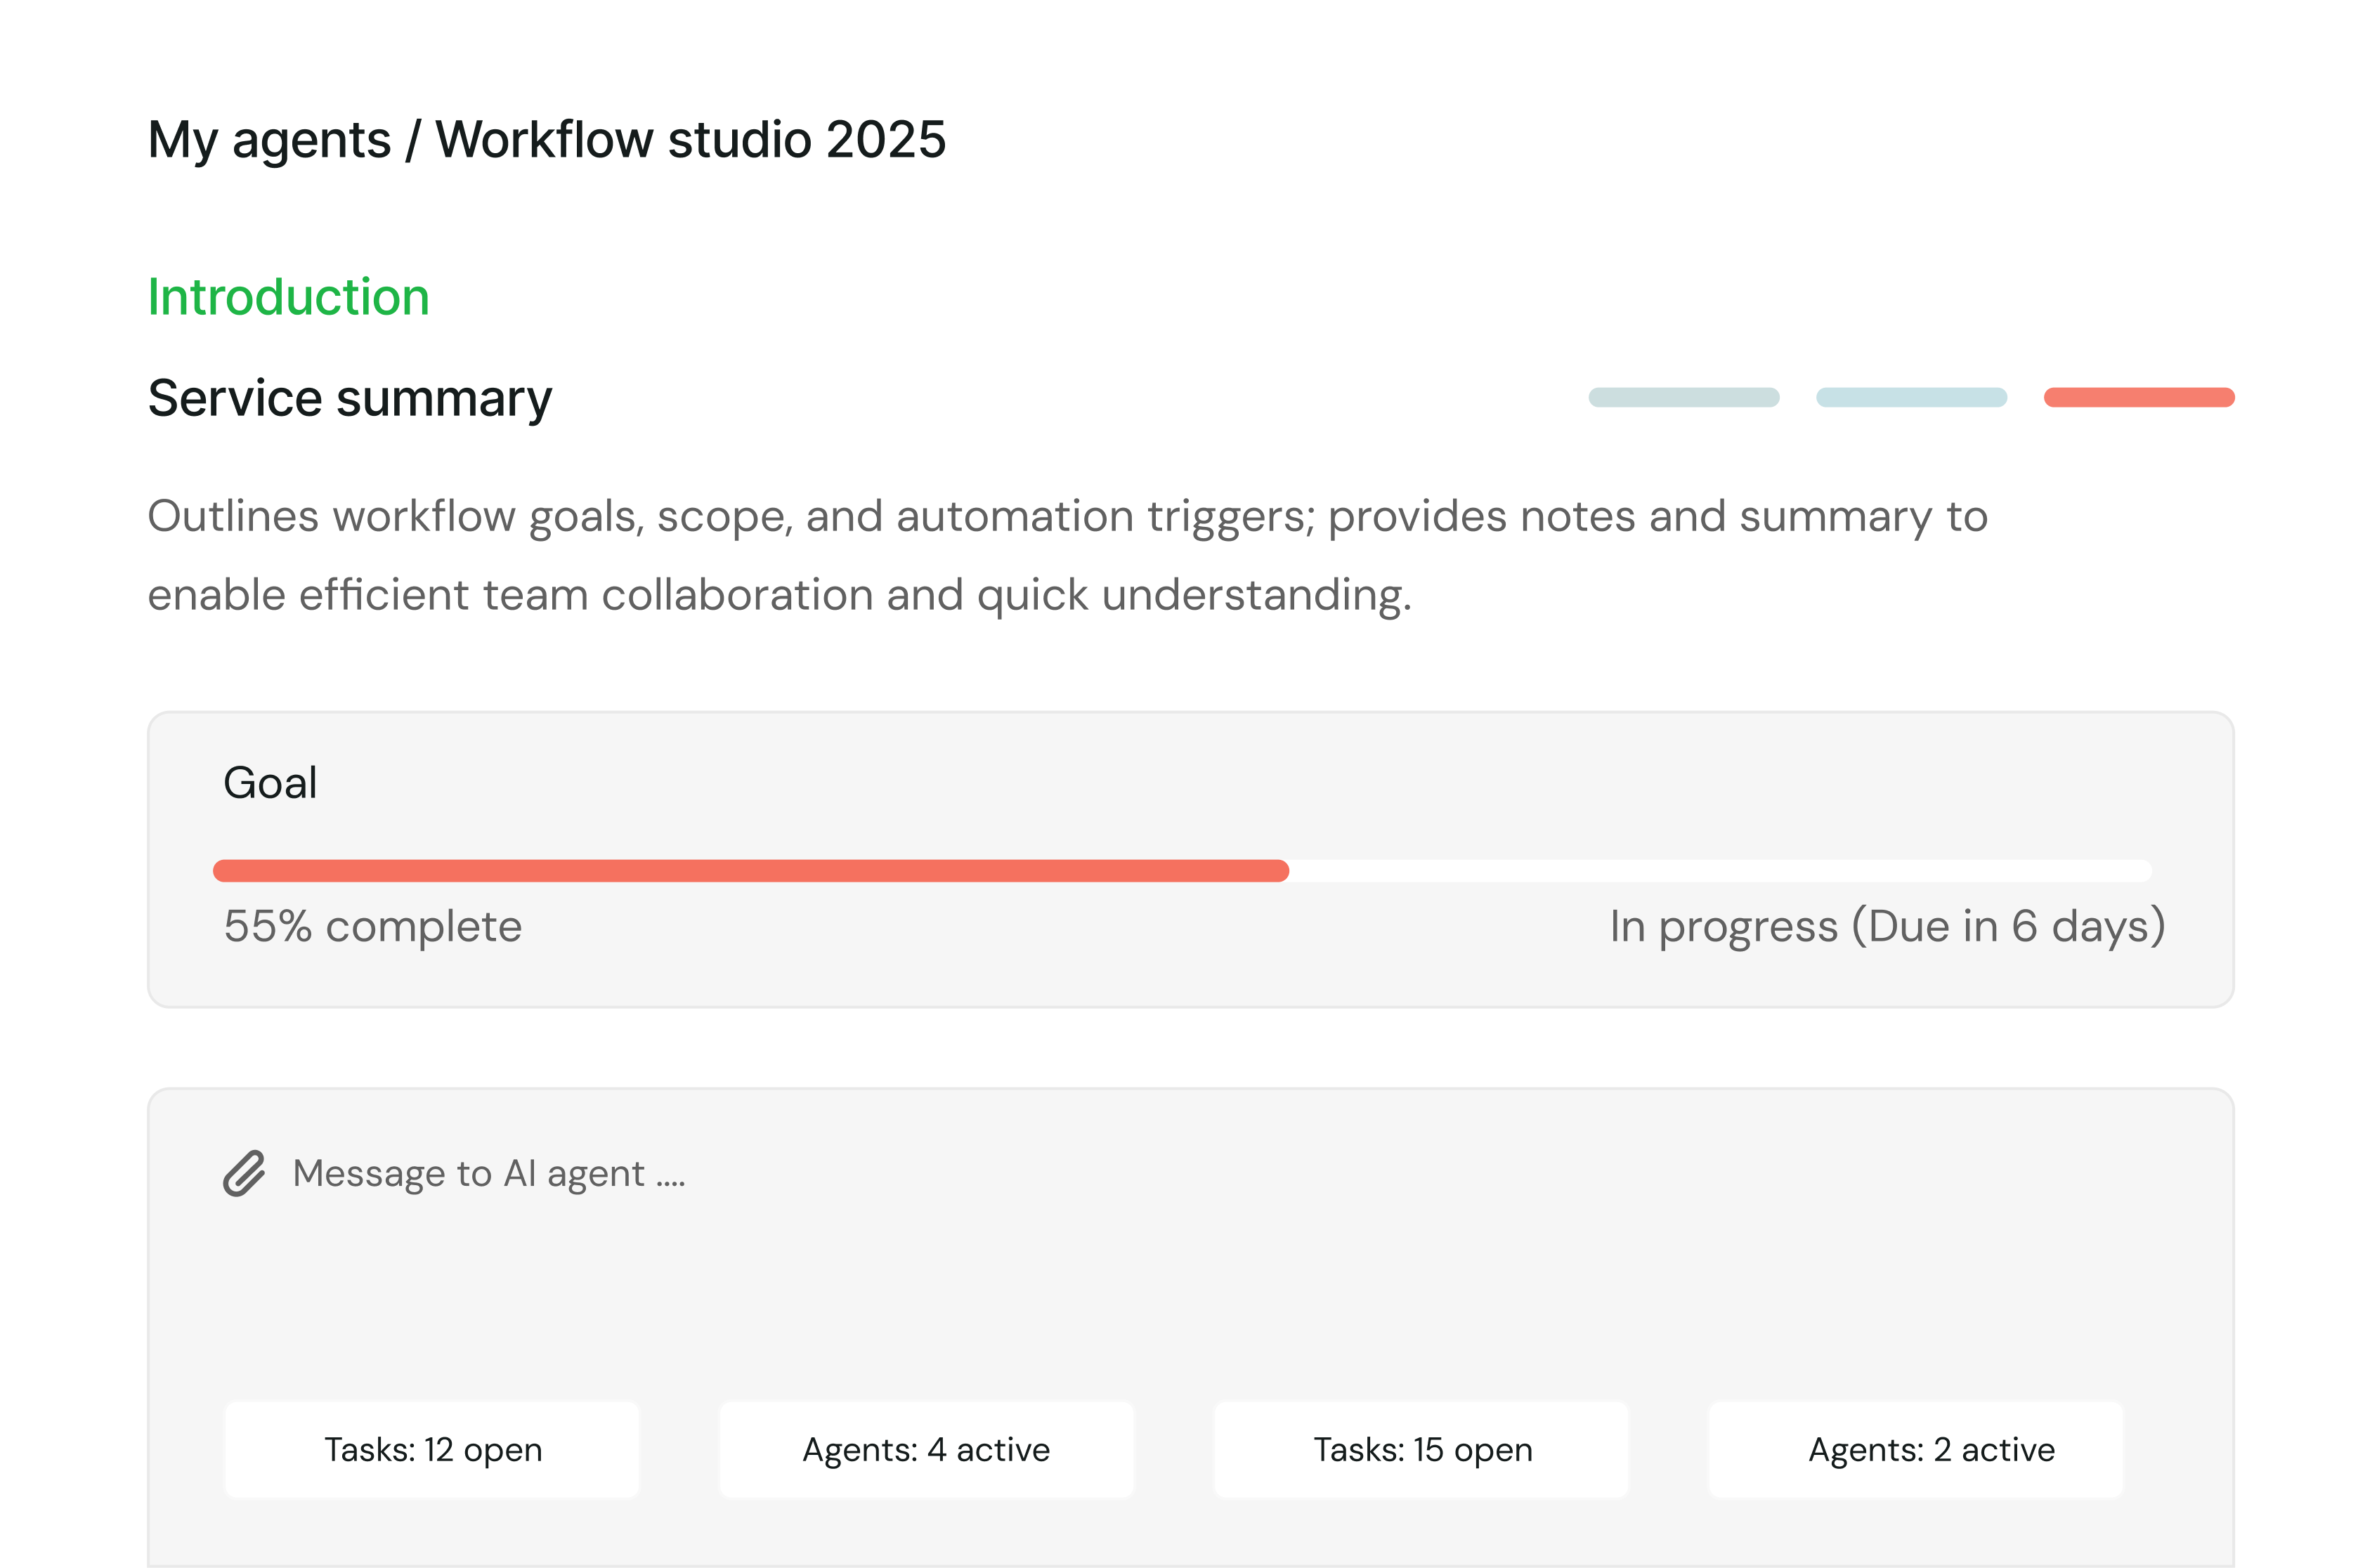The image size is (2358, 1568).
Task: Click Workflow studio 2025 breadcrumb
Action: tap(690, 139)
